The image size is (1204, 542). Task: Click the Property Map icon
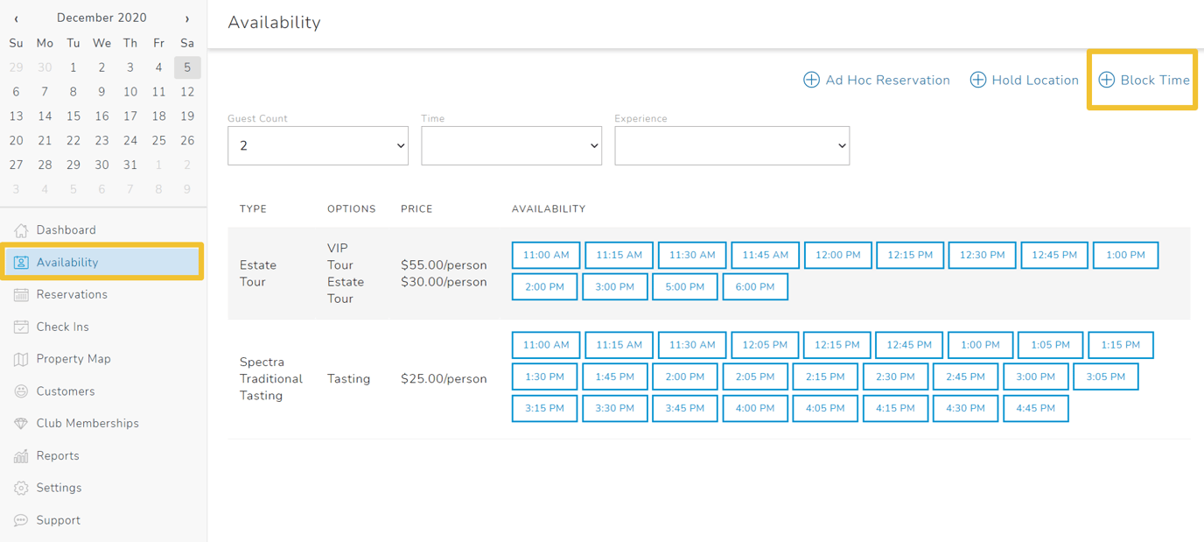21,359
